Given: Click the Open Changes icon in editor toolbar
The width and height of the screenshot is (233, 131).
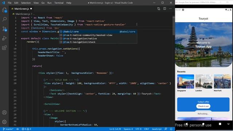Looking at the screenshot, I should coord(159,9).
